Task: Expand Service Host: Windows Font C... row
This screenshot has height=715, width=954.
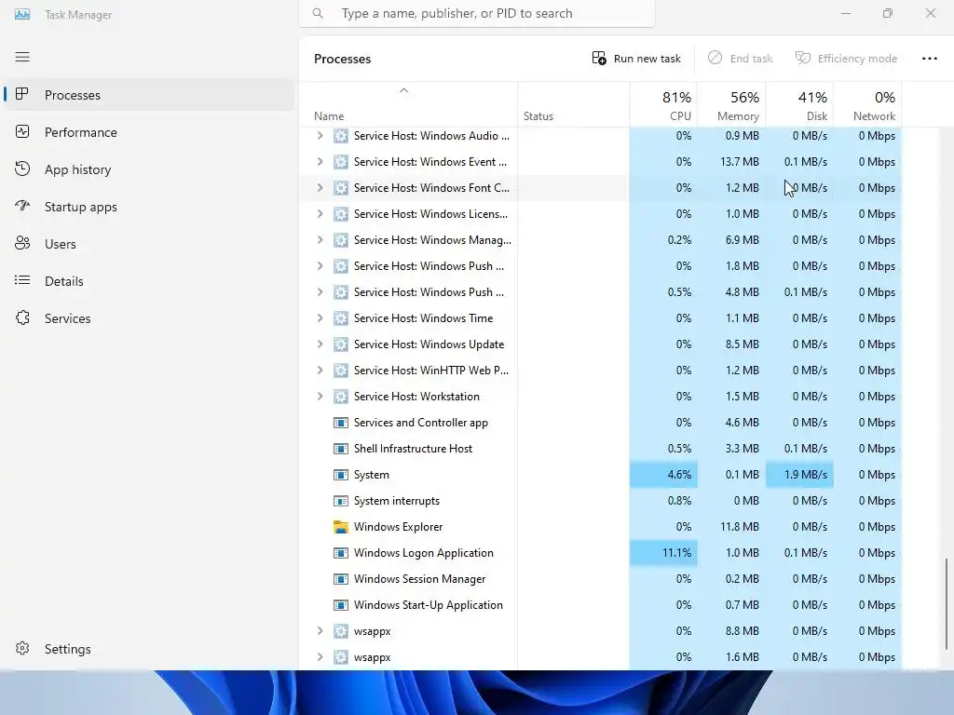Action: tap(320, 188)
